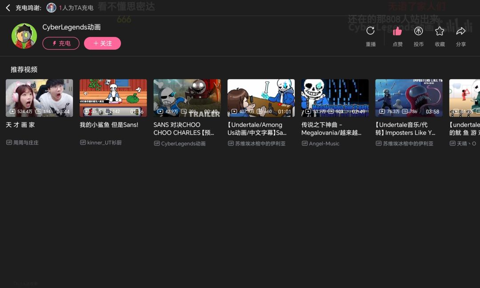Click the title 天才画家
This screenshot has height=288, width=480.
click(20, 125)
